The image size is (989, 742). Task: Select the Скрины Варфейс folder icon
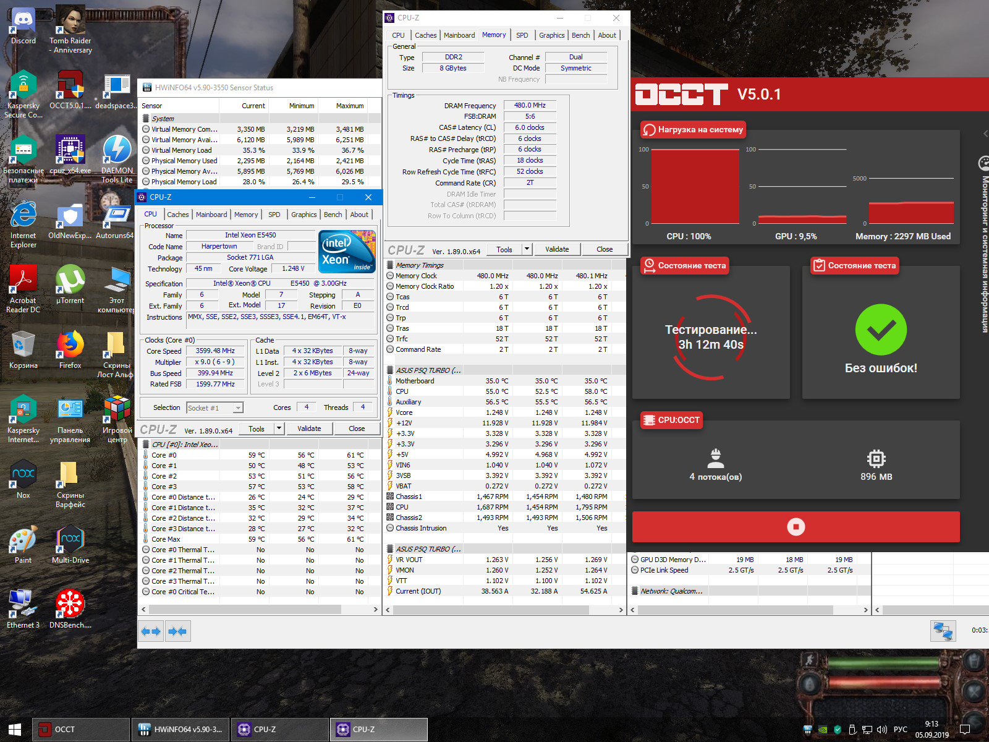pyautogui.click(x=70, y=484)
